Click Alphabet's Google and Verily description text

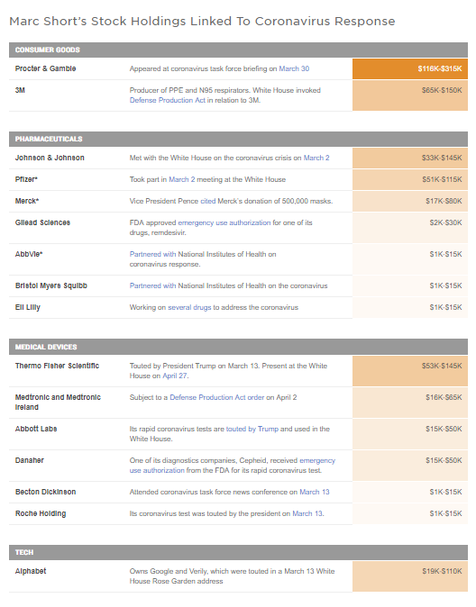[x=232, y=576]
